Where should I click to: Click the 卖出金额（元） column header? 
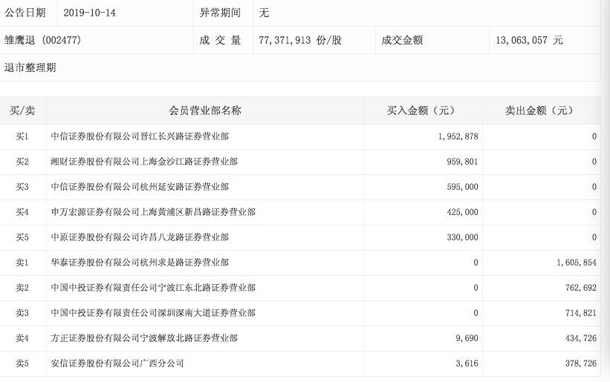pos(539,111)
